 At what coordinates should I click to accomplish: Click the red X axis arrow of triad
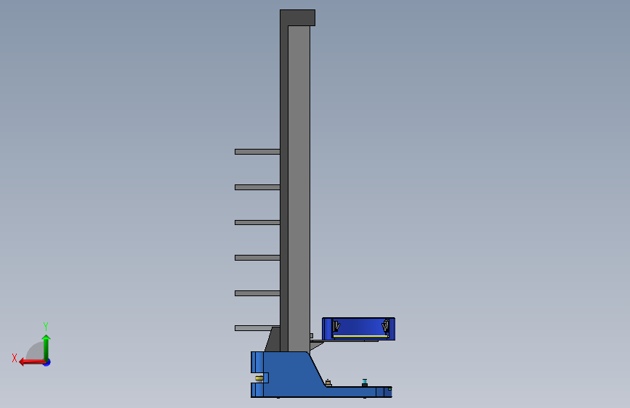point(31,362)
